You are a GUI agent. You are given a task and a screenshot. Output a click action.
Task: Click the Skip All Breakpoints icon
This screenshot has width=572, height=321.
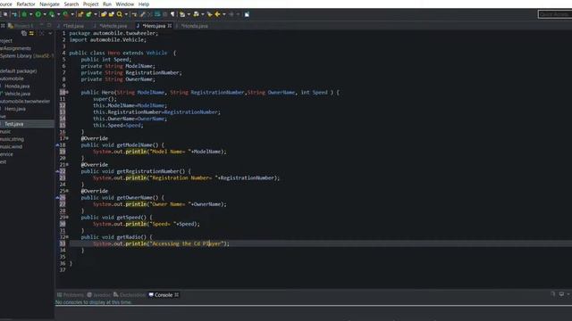(x=14, y=14)
